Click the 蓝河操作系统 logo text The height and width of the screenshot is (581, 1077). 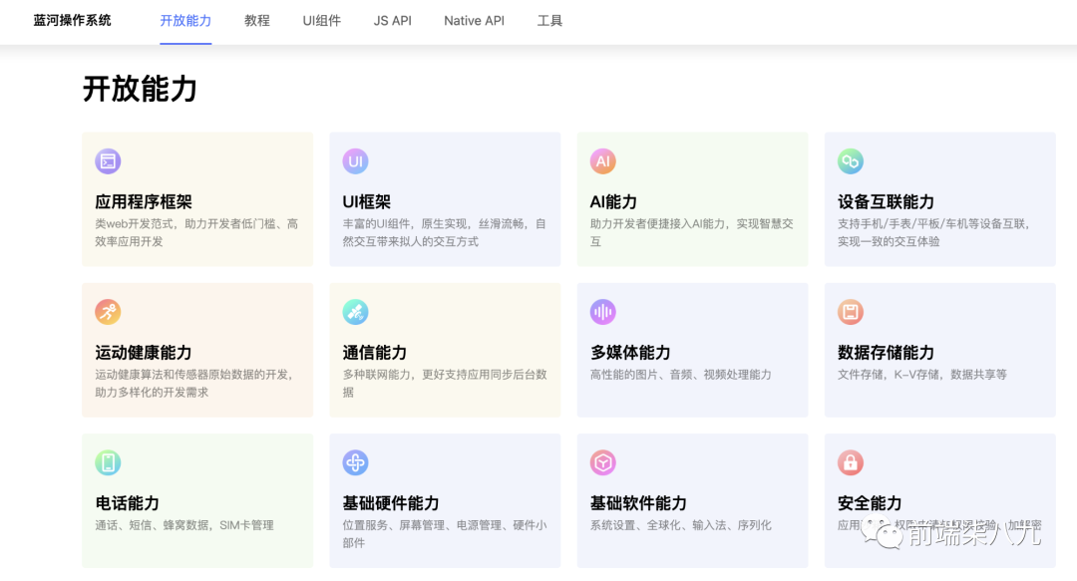[x=71, y=20]
